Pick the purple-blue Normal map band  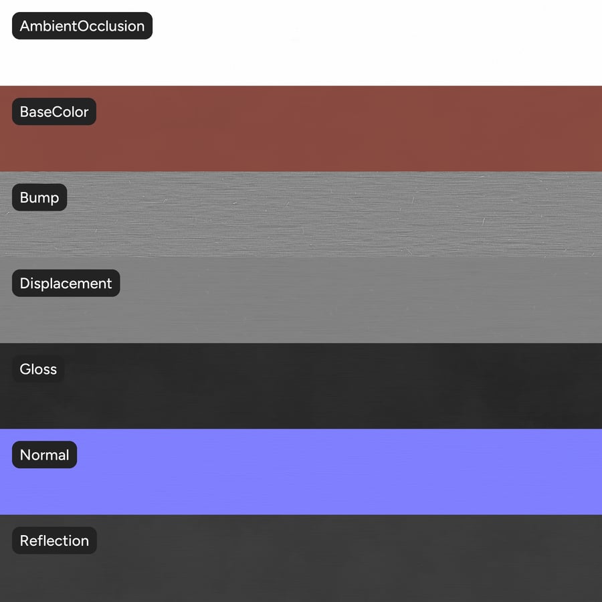(301, 472)
